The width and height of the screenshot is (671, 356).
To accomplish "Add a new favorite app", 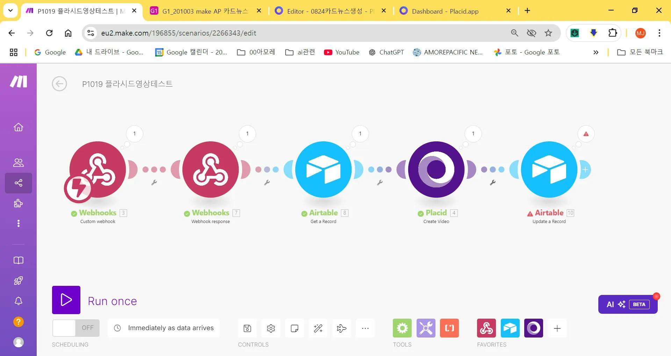I will tap(557, 328).
